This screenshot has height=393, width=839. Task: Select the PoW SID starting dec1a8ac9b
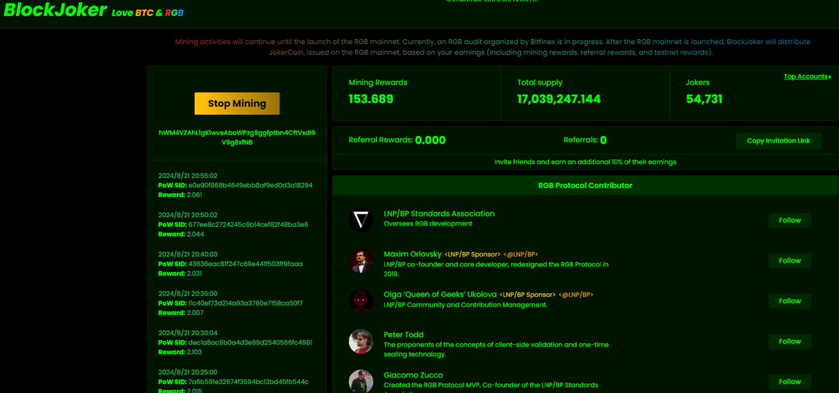pos(250,343)
